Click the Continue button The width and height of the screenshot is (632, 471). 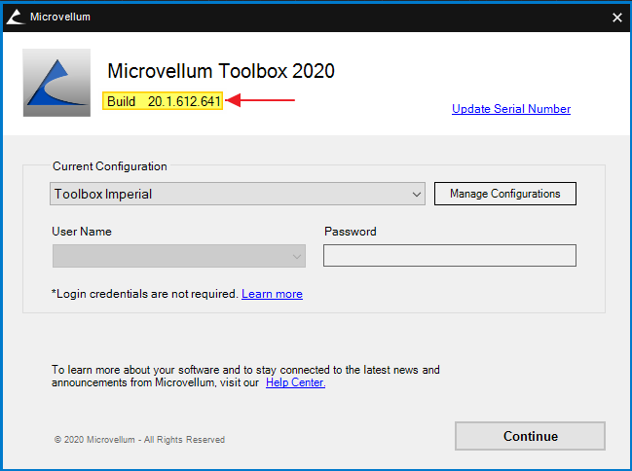click(530, 436)
